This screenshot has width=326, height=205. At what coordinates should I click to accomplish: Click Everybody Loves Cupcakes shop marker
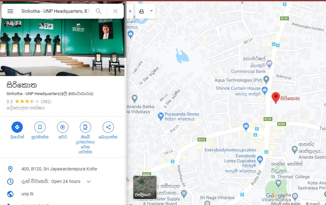pyautogui.click(x=260, y=159)
